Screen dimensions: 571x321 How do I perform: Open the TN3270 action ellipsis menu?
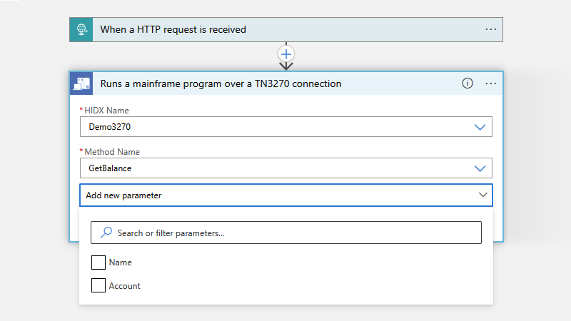(x=490, y=83)
